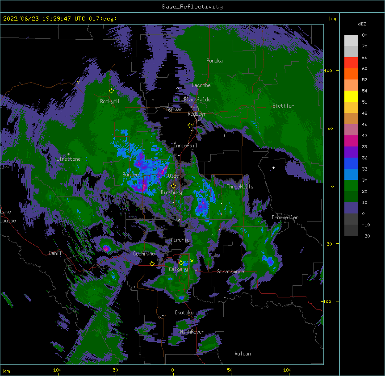Click the Calgary city label
The image size is (385, 376).
point(178,269)
